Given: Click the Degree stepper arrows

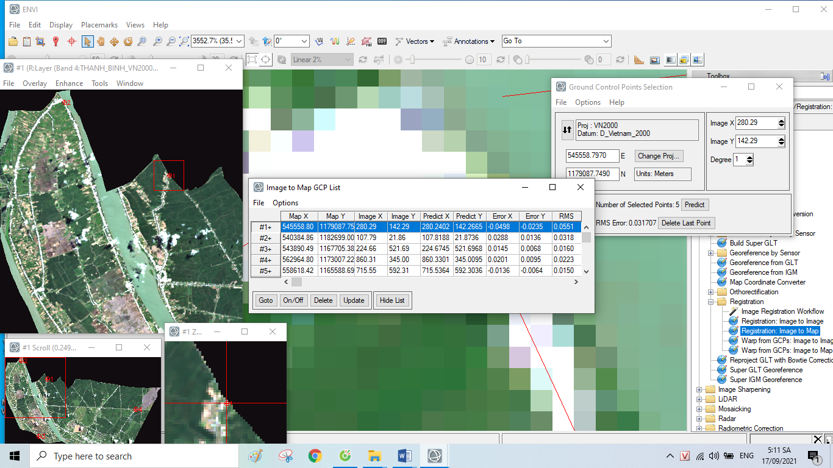Looking at the screenshot, I should pyautogui.click(x=749, y=160).
